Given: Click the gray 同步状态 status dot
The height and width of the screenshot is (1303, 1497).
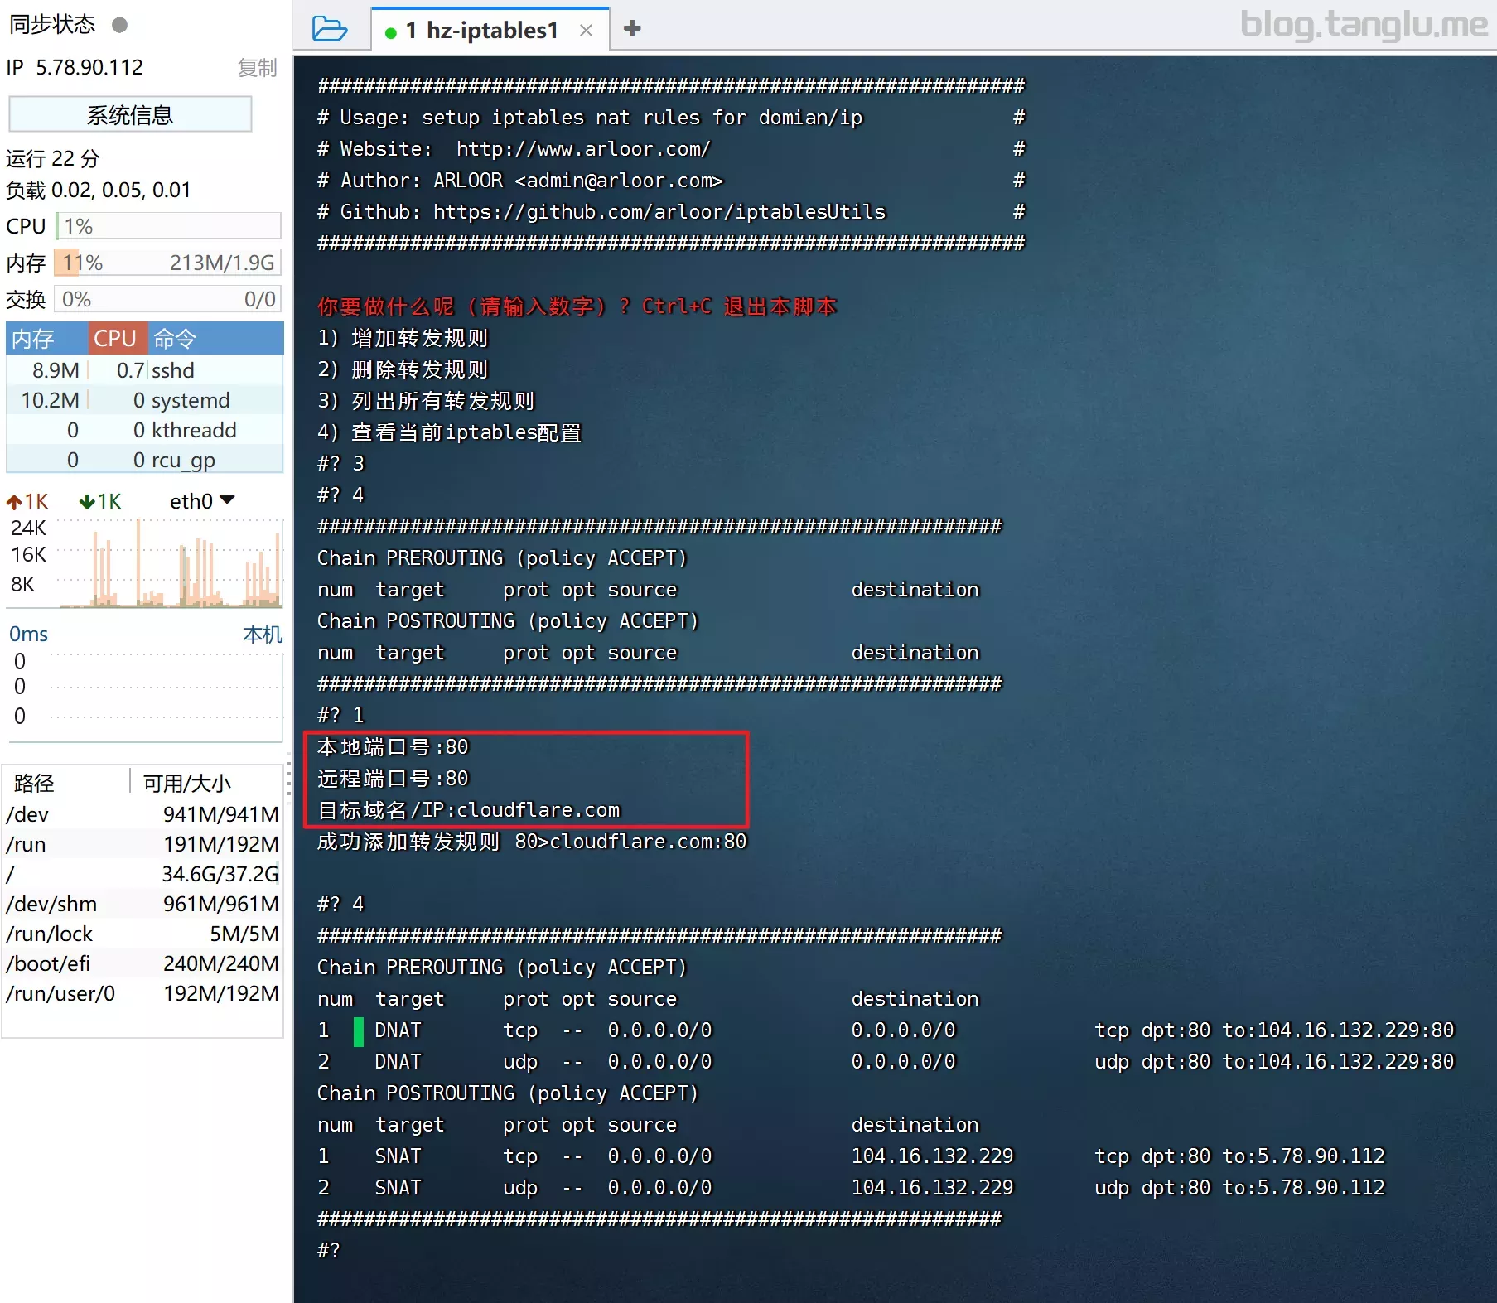Looking at the screenshot, I should pyautogui.click(x=119, y=25).
